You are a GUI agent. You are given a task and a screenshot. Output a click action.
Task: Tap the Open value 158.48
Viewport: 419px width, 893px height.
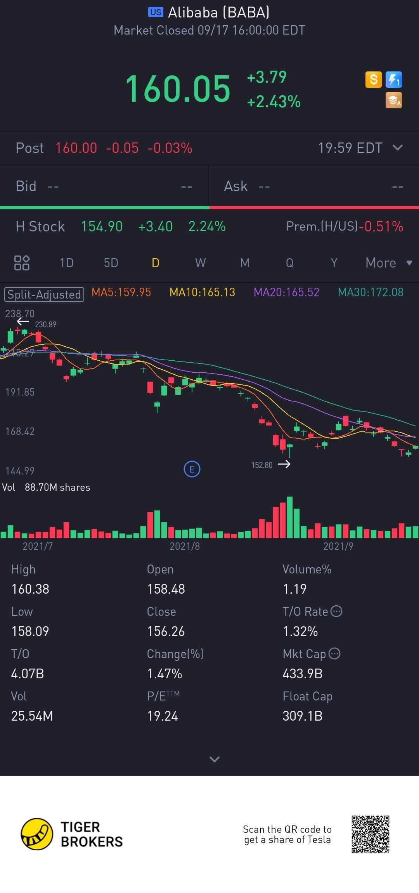[166, 589]
